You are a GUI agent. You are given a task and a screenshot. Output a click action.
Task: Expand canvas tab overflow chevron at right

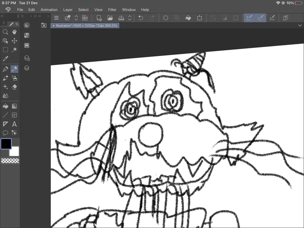[x=300, y=25]
